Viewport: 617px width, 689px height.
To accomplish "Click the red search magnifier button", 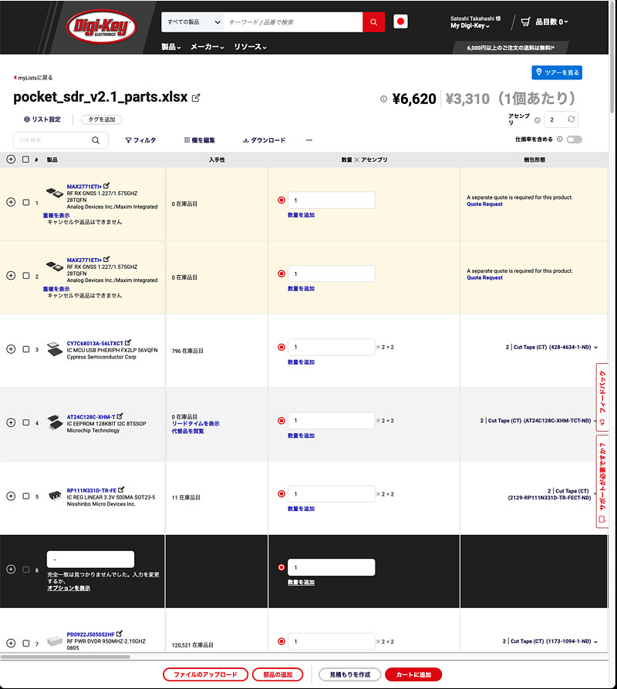I will (374, 22).
